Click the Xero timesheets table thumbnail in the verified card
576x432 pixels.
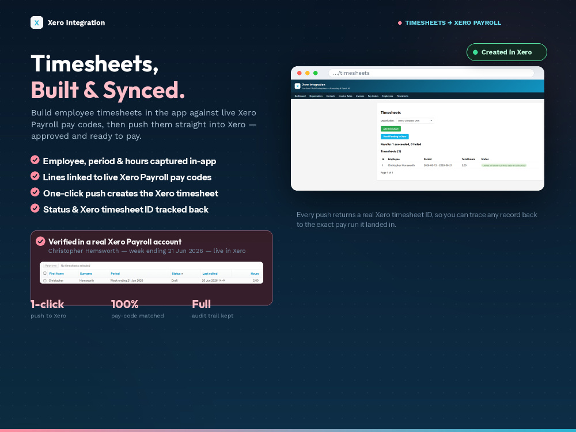point(151,272)
